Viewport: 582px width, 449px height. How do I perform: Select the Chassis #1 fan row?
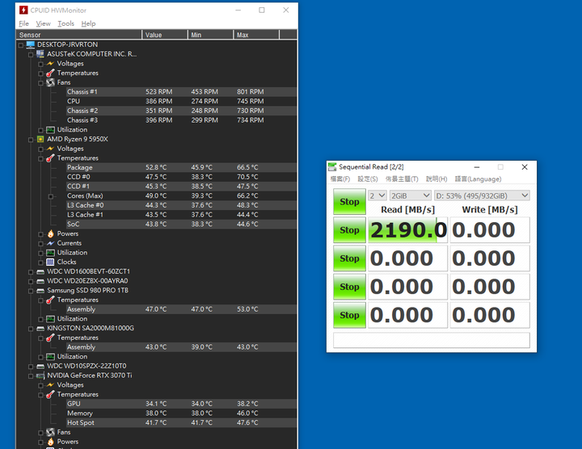tap(181, 92)
